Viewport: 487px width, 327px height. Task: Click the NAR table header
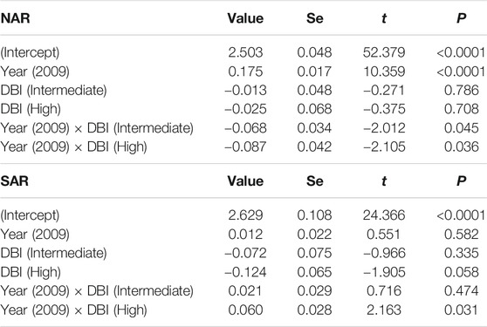tap(15, 18)
